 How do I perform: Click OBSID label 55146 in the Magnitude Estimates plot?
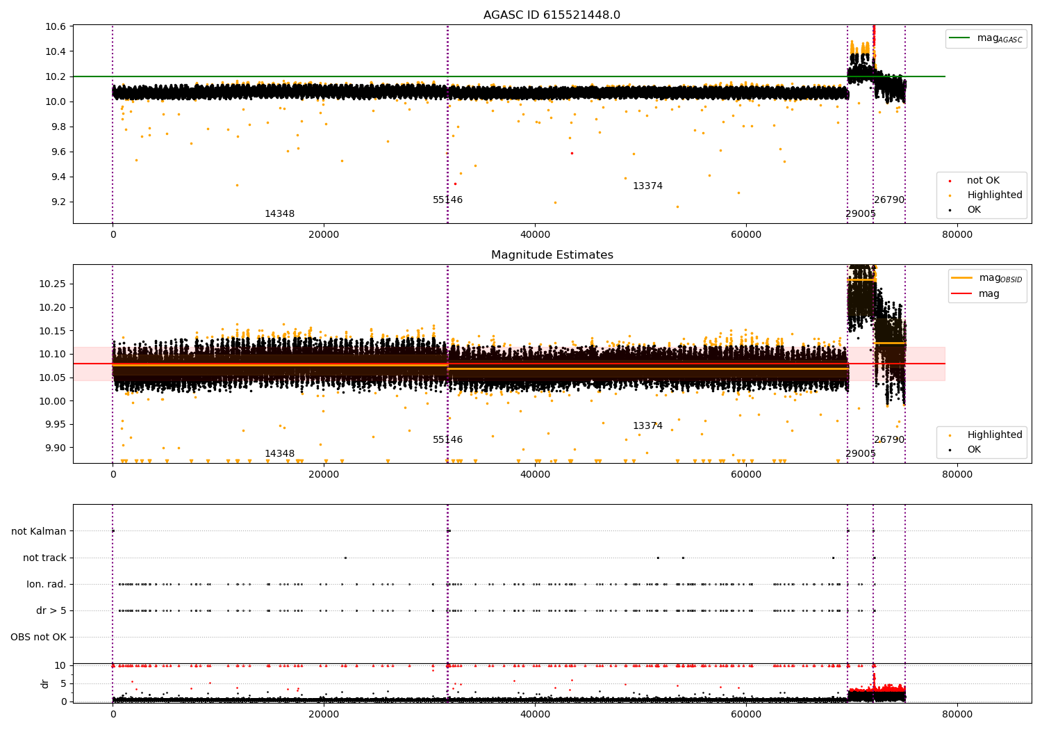447,440
